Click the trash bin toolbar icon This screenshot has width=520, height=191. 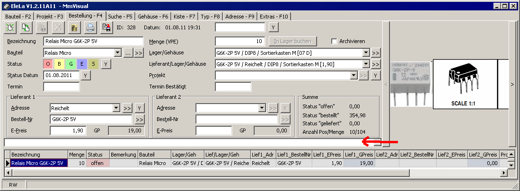[x=75, y=27]
